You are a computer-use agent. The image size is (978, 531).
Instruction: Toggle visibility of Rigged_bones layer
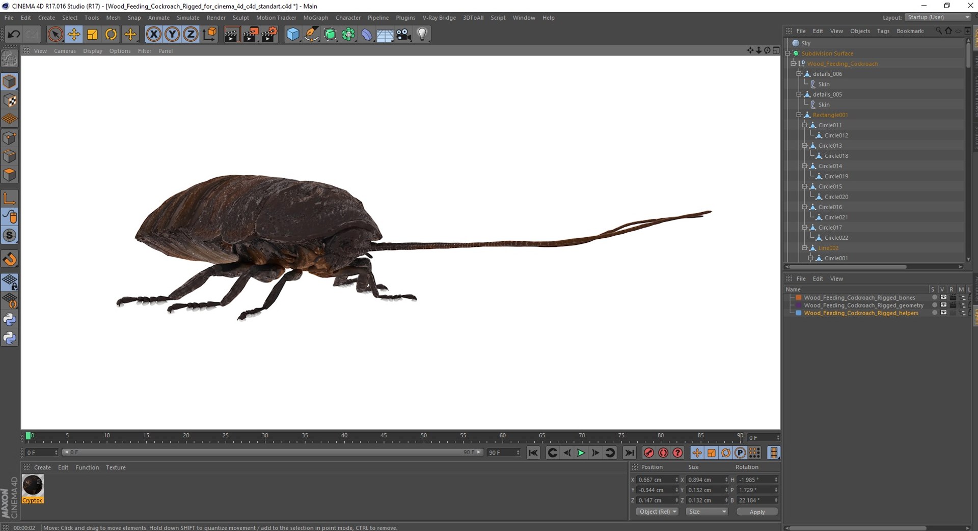pyautogui.click(x=943, y=297)
